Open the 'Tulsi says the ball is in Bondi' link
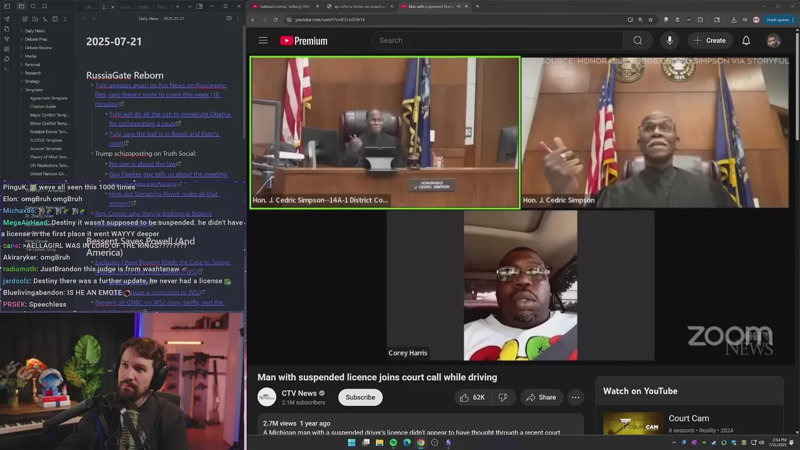 (164, 139)
